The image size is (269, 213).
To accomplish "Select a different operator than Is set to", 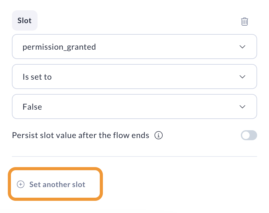I will (x=134, y=77).
